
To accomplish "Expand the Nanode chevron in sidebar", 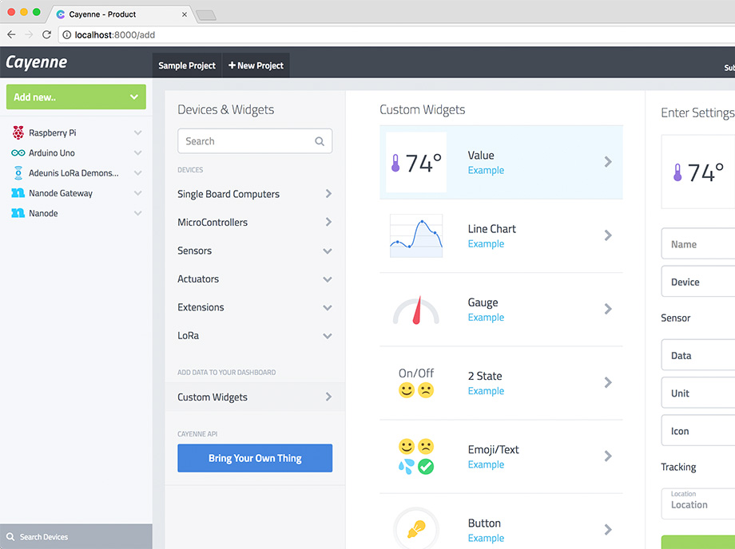I will (137, 213).
